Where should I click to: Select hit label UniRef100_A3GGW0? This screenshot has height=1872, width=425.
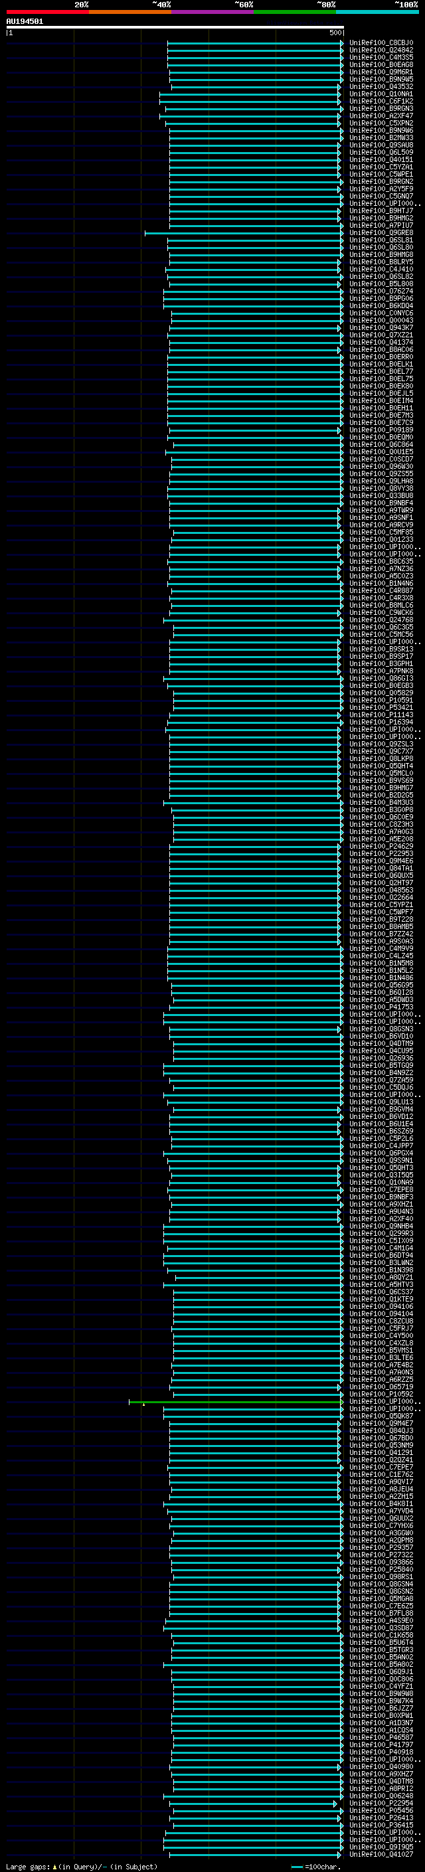pyautogui.click(x=381, y=1533)
